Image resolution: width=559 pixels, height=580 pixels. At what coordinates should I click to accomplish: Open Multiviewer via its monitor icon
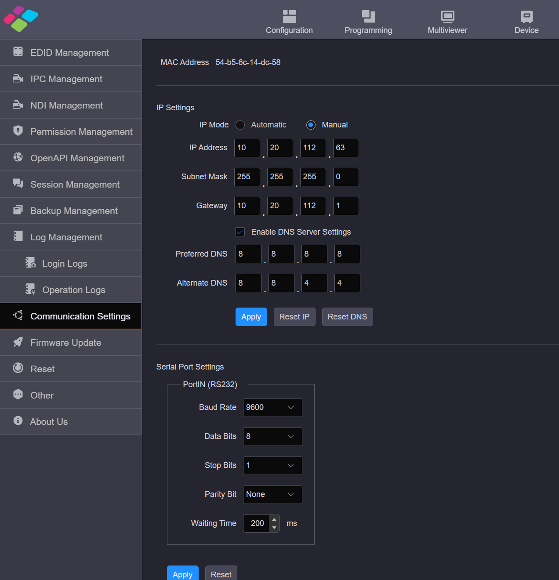point(447,17)
